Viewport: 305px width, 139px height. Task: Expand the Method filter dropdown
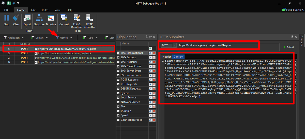pyautogui.click(x=71, y=38)
